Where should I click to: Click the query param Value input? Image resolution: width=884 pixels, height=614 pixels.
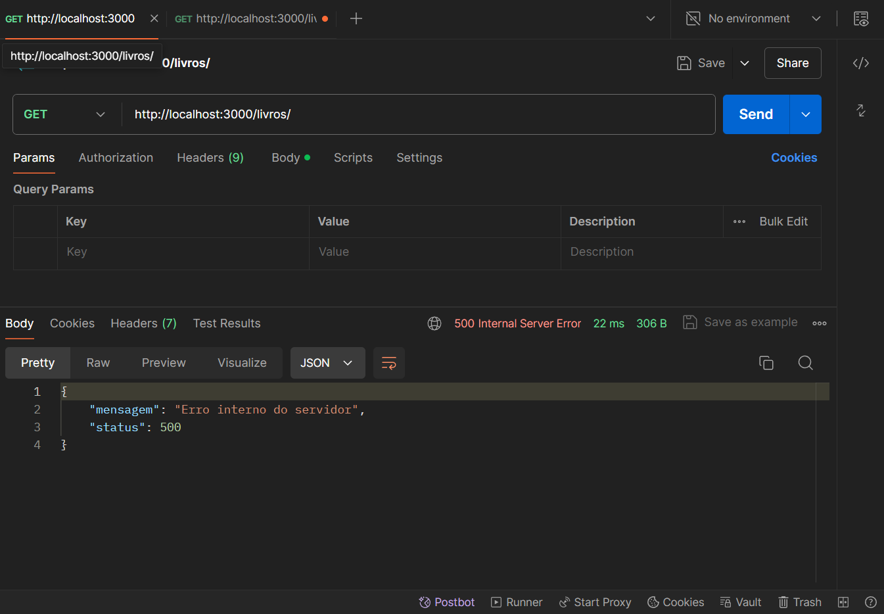pos(434,252)
